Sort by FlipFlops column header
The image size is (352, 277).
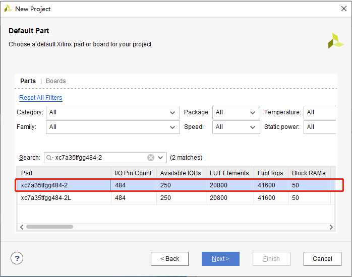tap(271, 173)
